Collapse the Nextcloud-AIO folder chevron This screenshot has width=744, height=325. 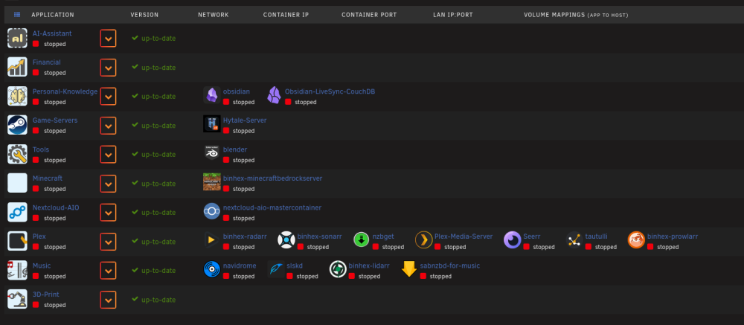[108, 213]
